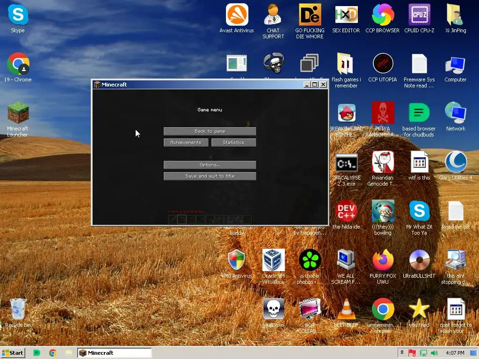The width and height of the screenshot is (479, 359).
Task: Select the Recycle Bin icon
Action: click(x=18, y=313)
